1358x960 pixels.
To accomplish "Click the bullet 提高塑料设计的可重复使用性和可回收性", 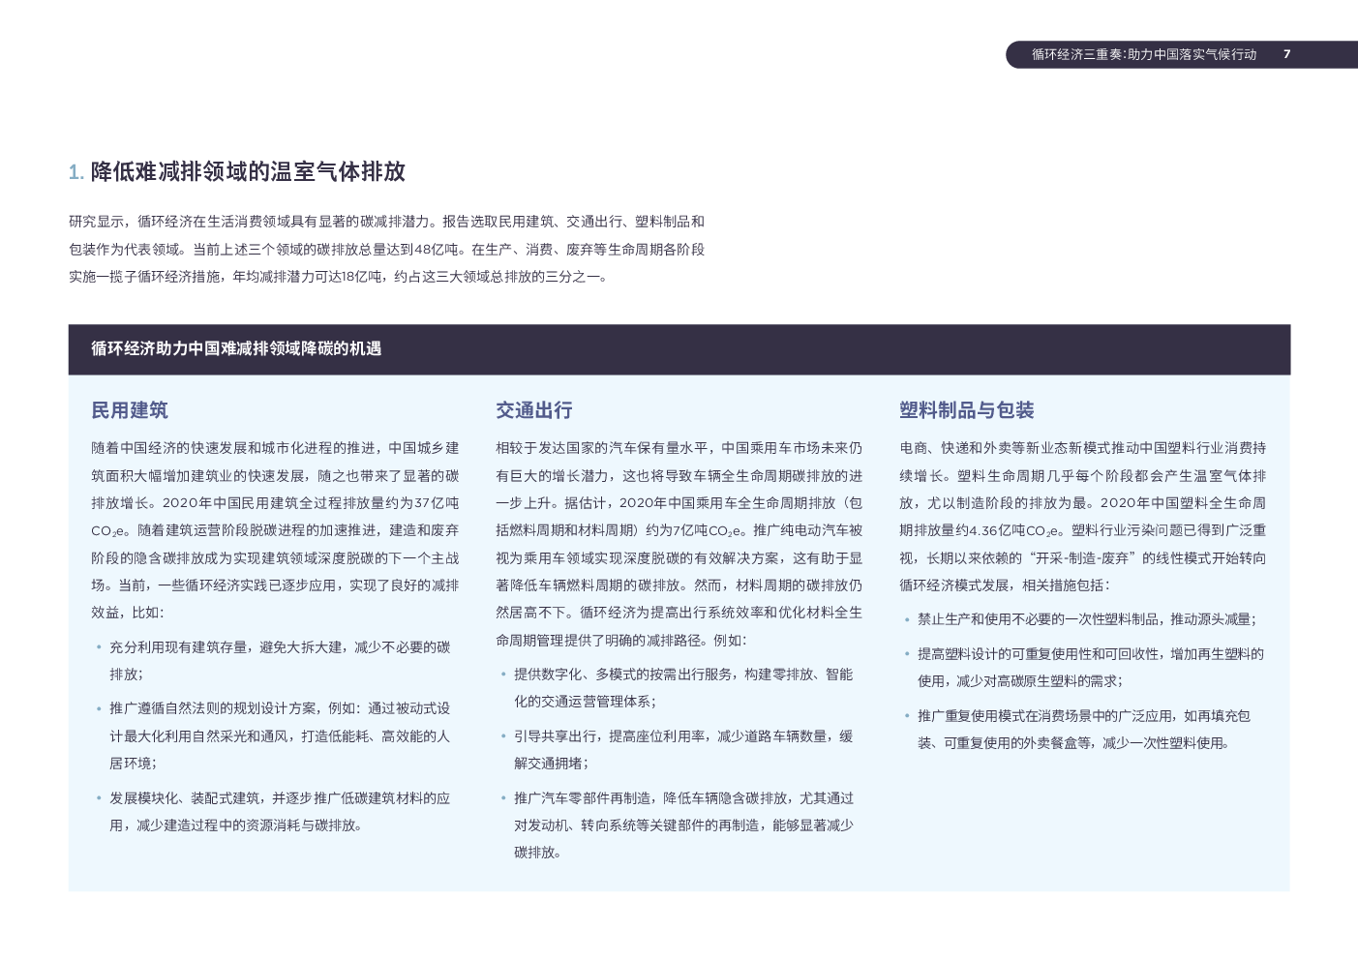I will coord(1091,667).
